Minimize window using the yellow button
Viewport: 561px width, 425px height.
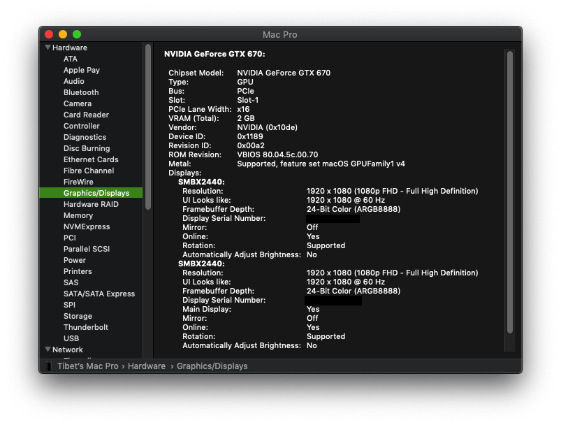pos(63,34)
